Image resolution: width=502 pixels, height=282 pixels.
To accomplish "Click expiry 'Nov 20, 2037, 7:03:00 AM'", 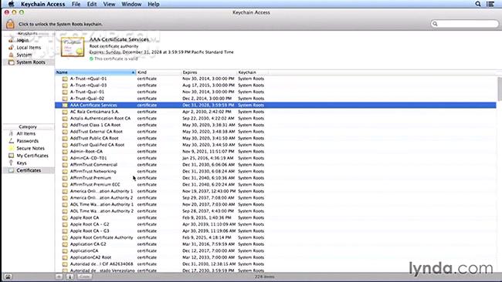I will 209,205.
